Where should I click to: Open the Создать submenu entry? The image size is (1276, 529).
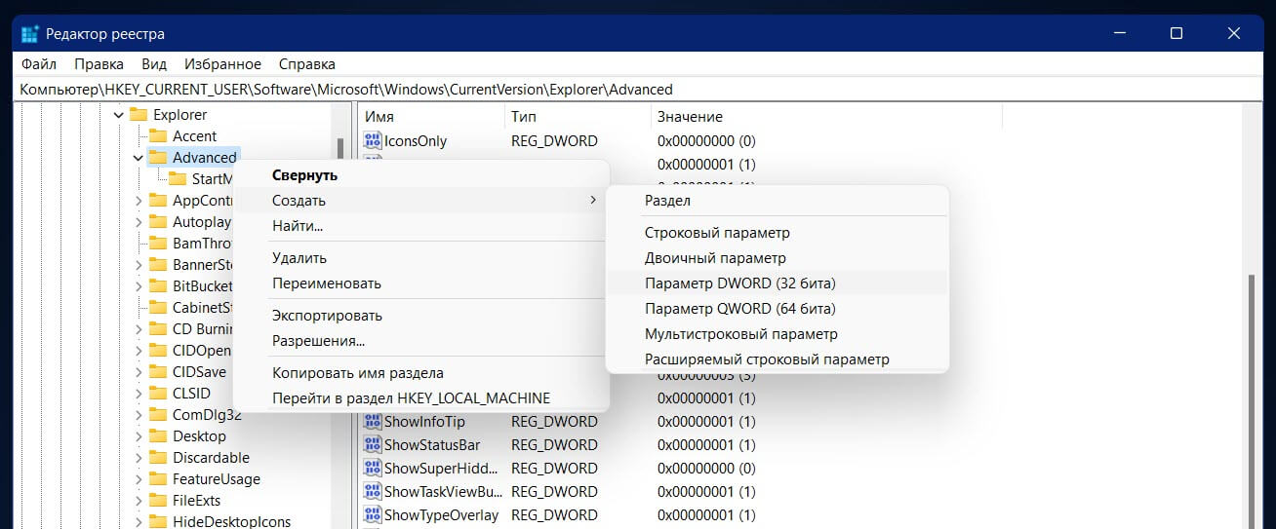[x=421, y=201]
